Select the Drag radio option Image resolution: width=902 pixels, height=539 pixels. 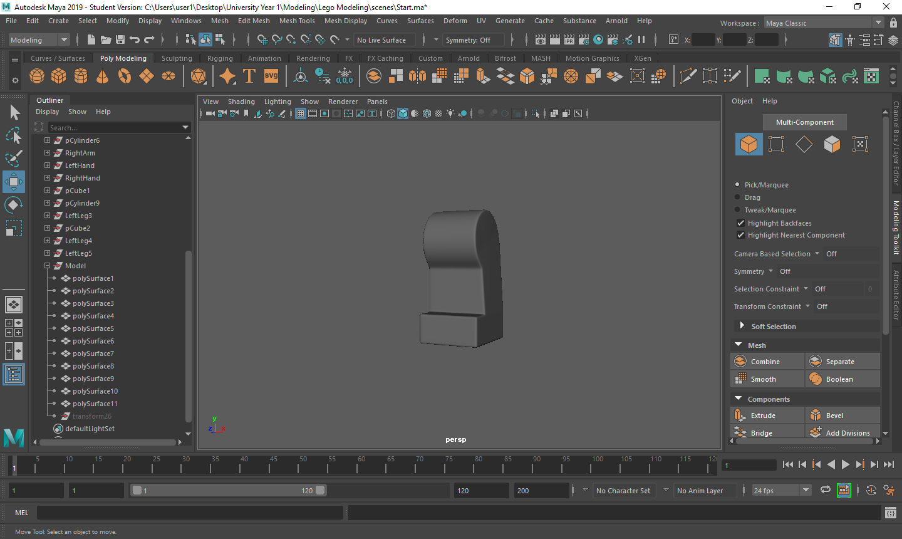click(x=737, y=197)
